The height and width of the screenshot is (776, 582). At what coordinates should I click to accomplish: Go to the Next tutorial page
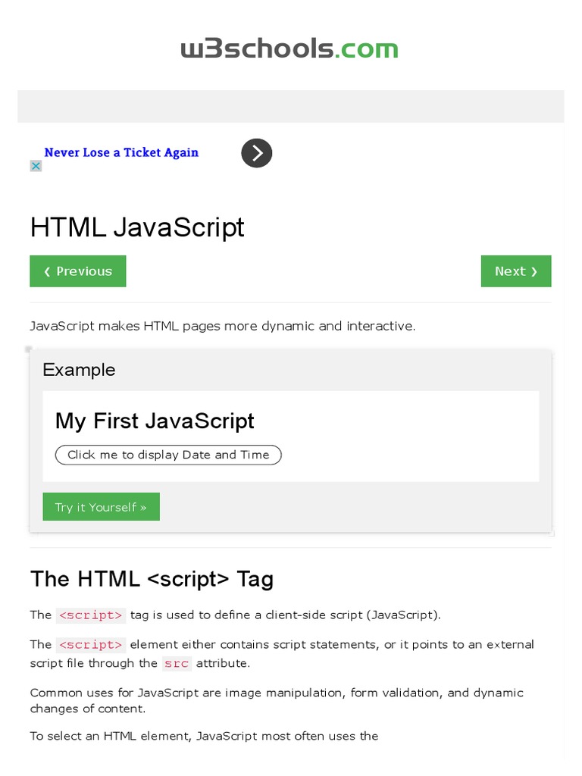[516, 271]
